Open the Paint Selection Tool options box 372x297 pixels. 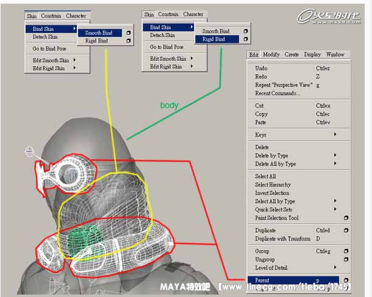pos(346,218)
